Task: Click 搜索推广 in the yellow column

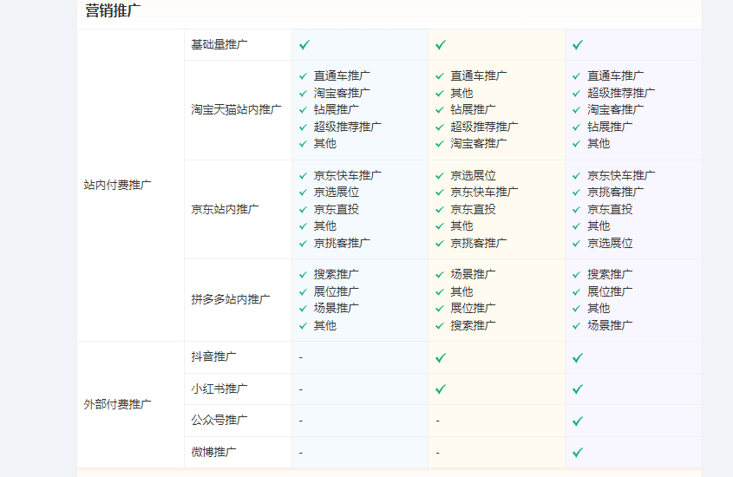Action: [473, 325]
